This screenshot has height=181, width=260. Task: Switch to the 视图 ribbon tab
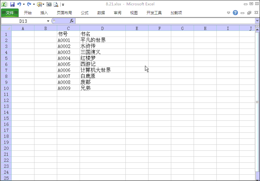coord(134,13)
